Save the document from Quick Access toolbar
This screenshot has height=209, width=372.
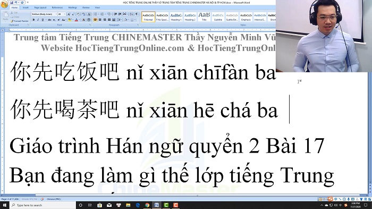tap(12, 3)
